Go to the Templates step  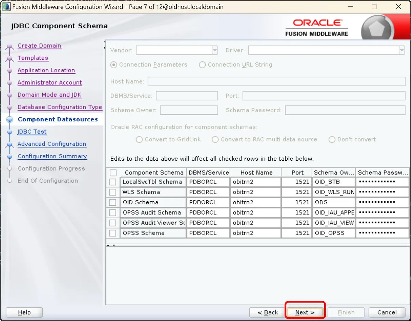point(33,58)
